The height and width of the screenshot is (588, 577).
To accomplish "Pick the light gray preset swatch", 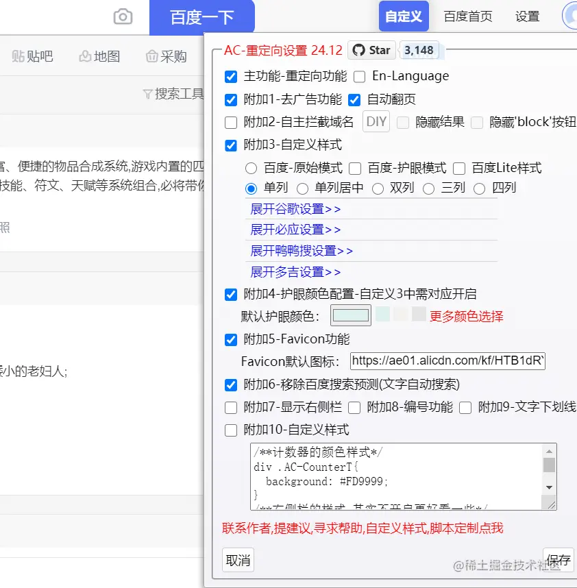I will point(419,314).
